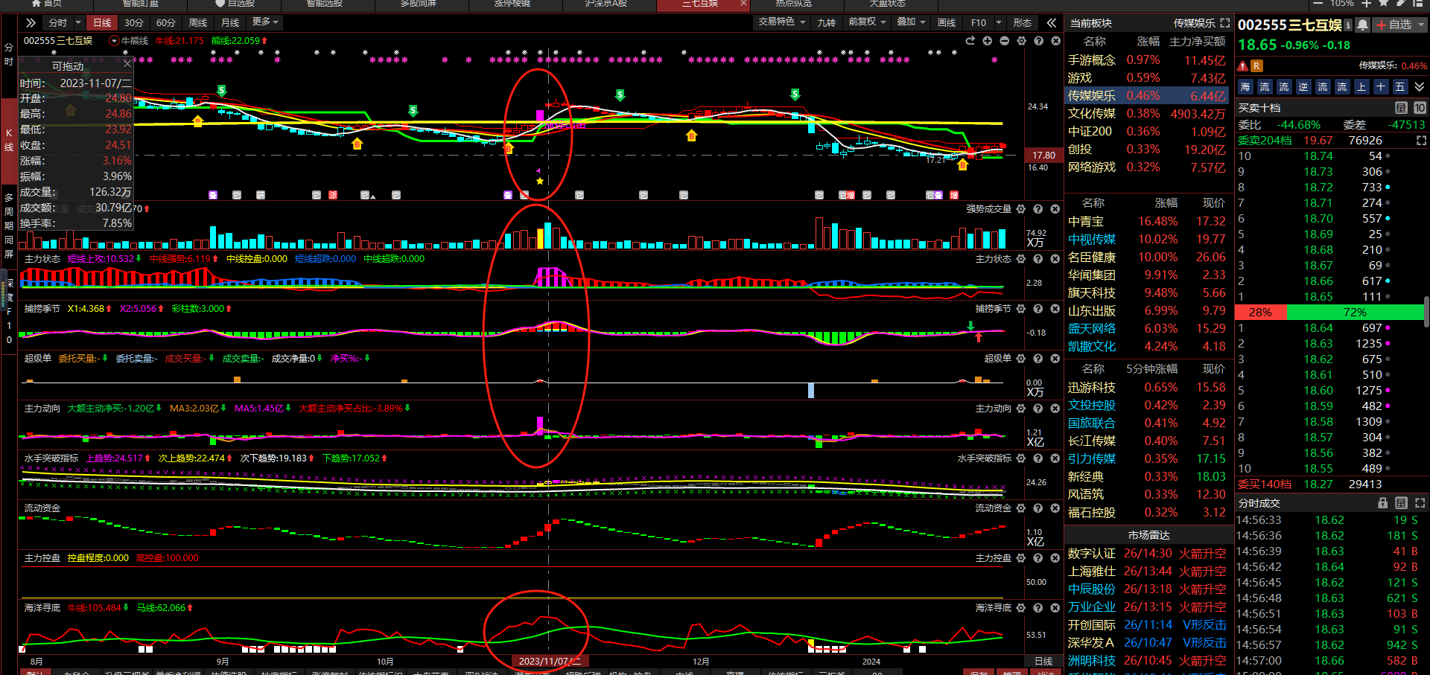
Task: Open help icon of 海洋寻底 indicator
Action: [x=1038, y=608]
